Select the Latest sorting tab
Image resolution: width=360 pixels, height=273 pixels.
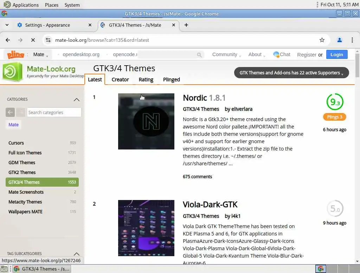95,80
